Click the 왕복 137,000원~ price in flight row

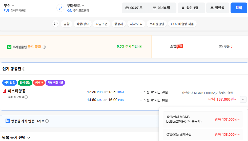(x=222, y=99)
